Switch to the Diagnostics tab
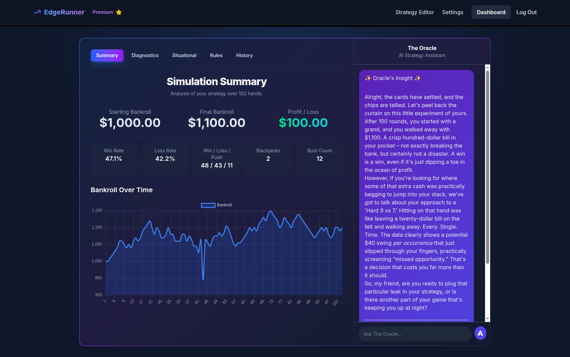The image size is (570, 357). (145, 55)
